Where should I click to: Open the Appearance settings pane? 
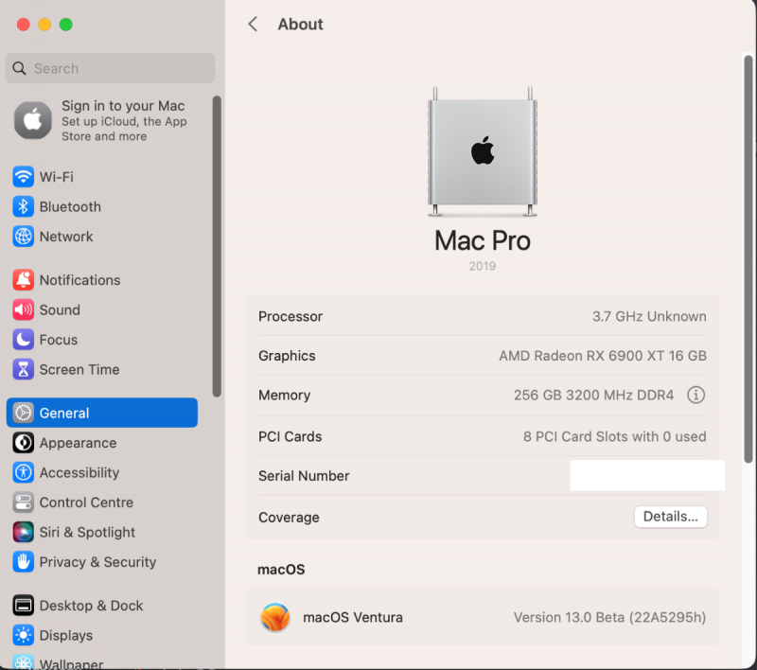78,443
